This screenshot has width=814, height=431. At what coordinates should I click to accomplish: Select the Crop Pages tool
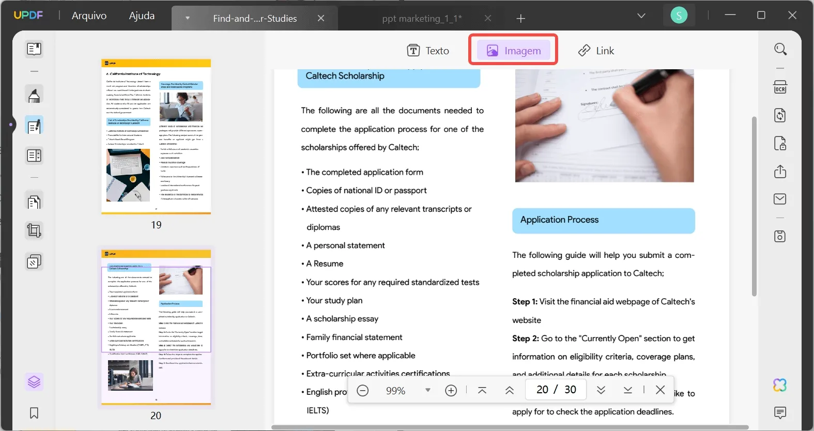[34, 230]
